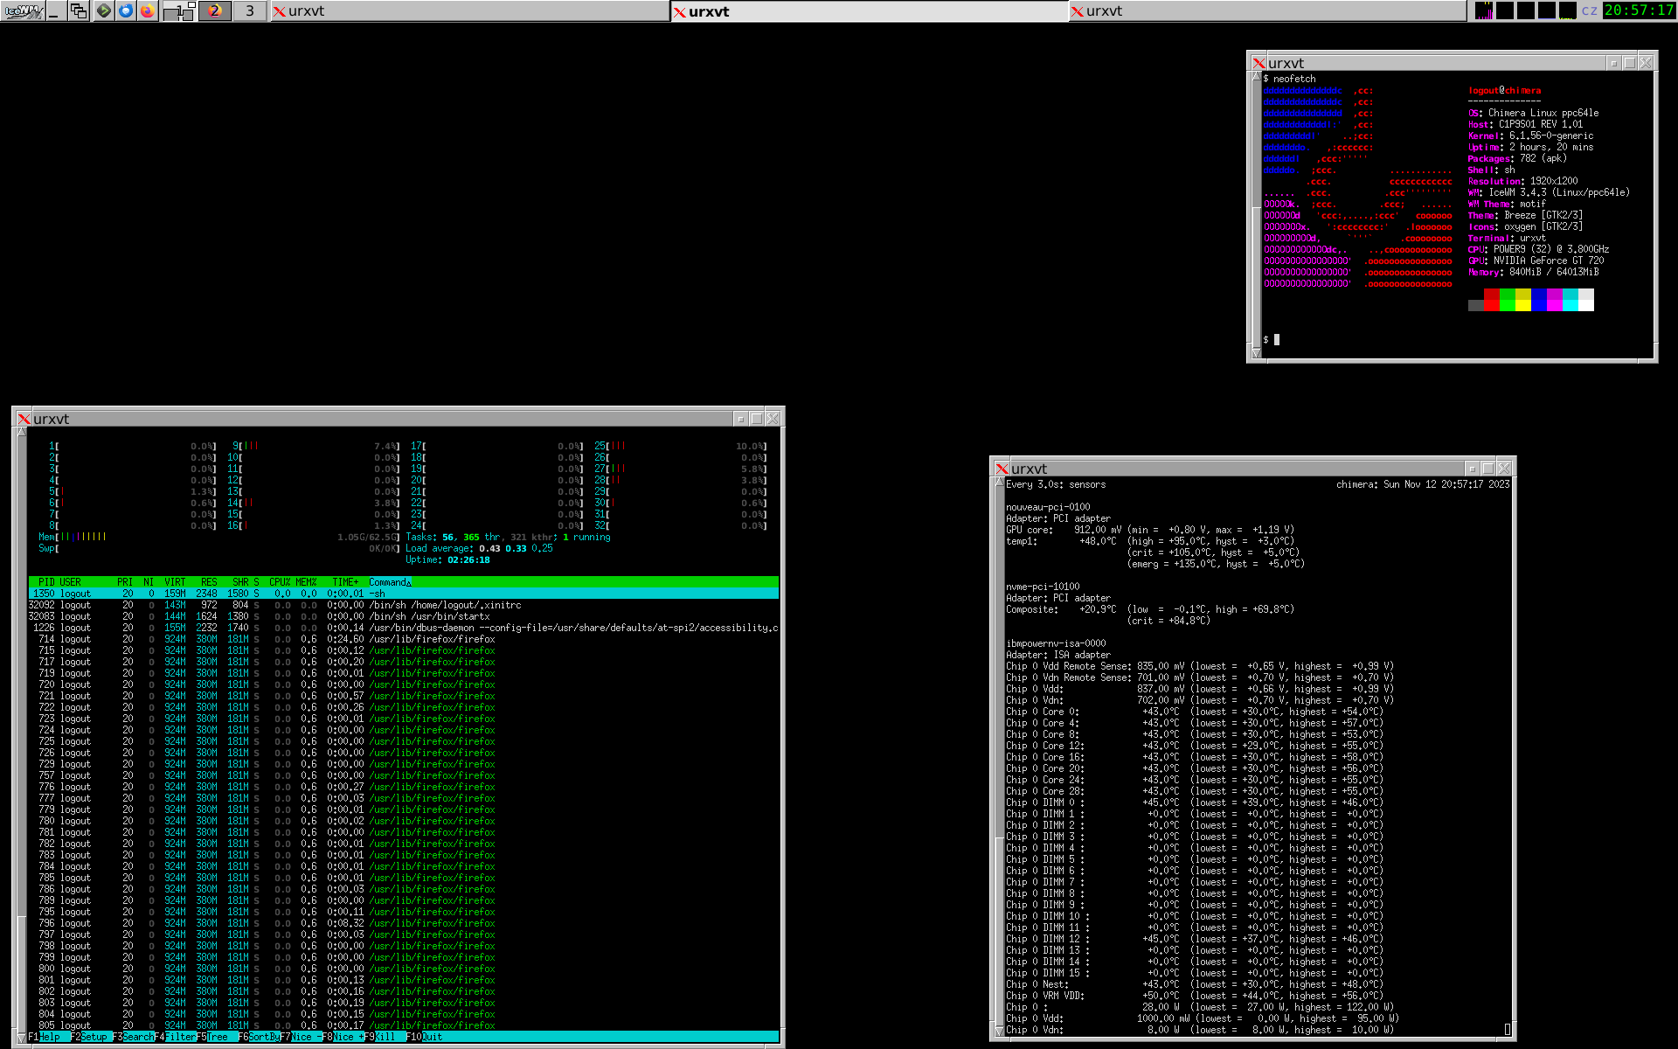
Task: Launch Firefox from the taskbar
Action: pyautogui.click(x=148, y=10)
